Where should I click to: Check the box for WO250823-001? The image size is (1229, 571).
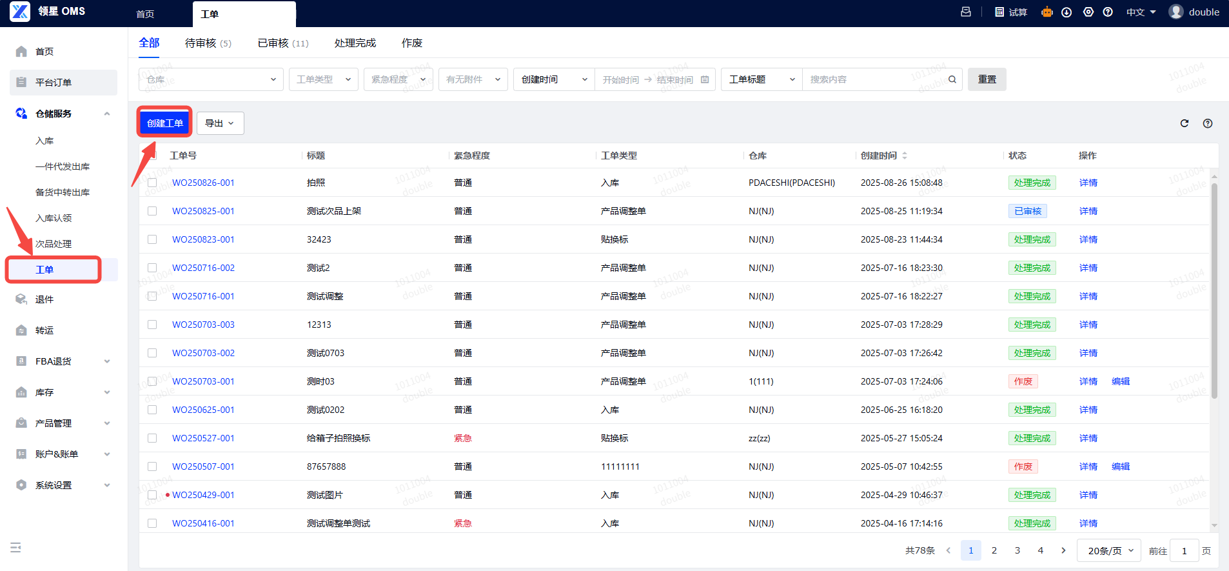[x=152, y=239]
